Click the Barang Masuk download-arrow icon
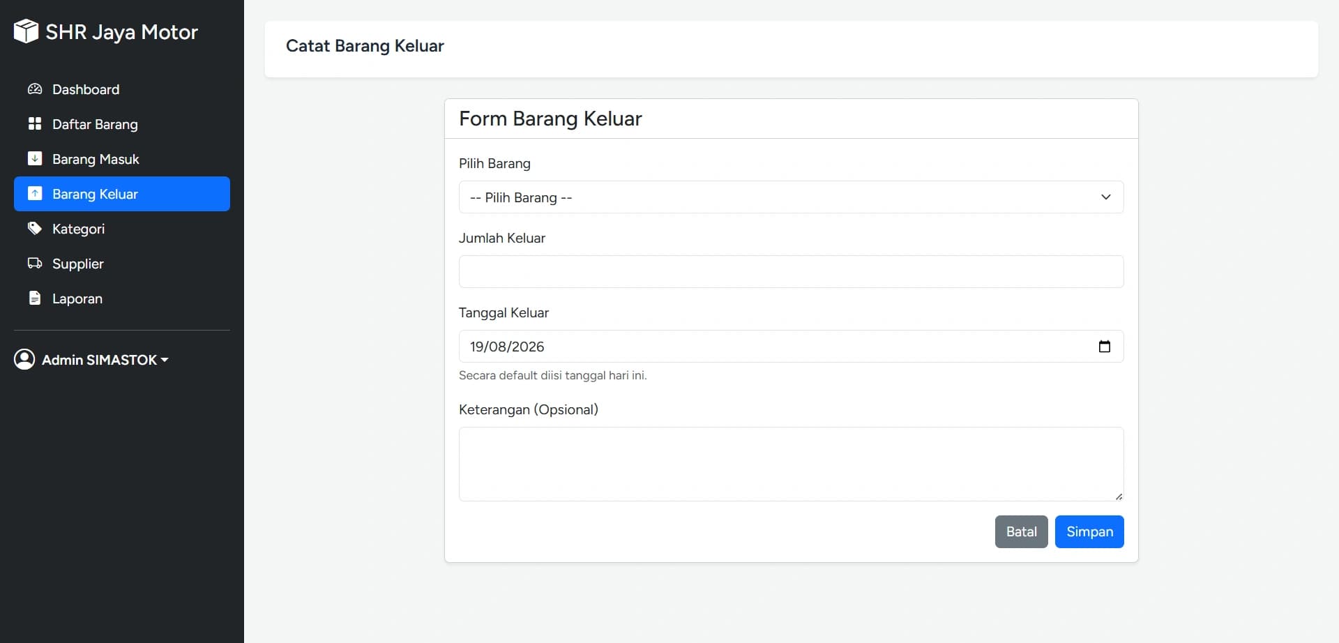This screenshot has width=1339, height=643. tap(35, 159)
